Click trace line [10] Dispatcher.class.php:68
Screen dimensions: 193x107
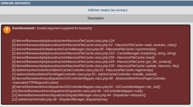(x=77, y=91)
